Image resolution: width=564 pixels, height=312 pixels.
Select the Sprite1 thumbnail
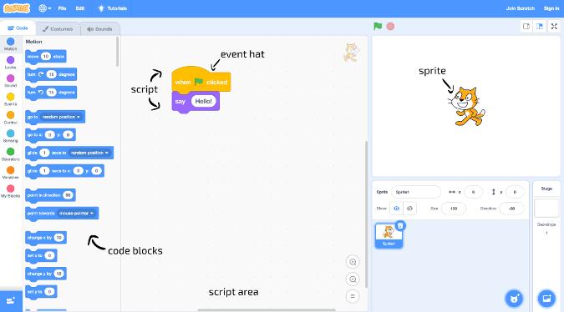389,236
